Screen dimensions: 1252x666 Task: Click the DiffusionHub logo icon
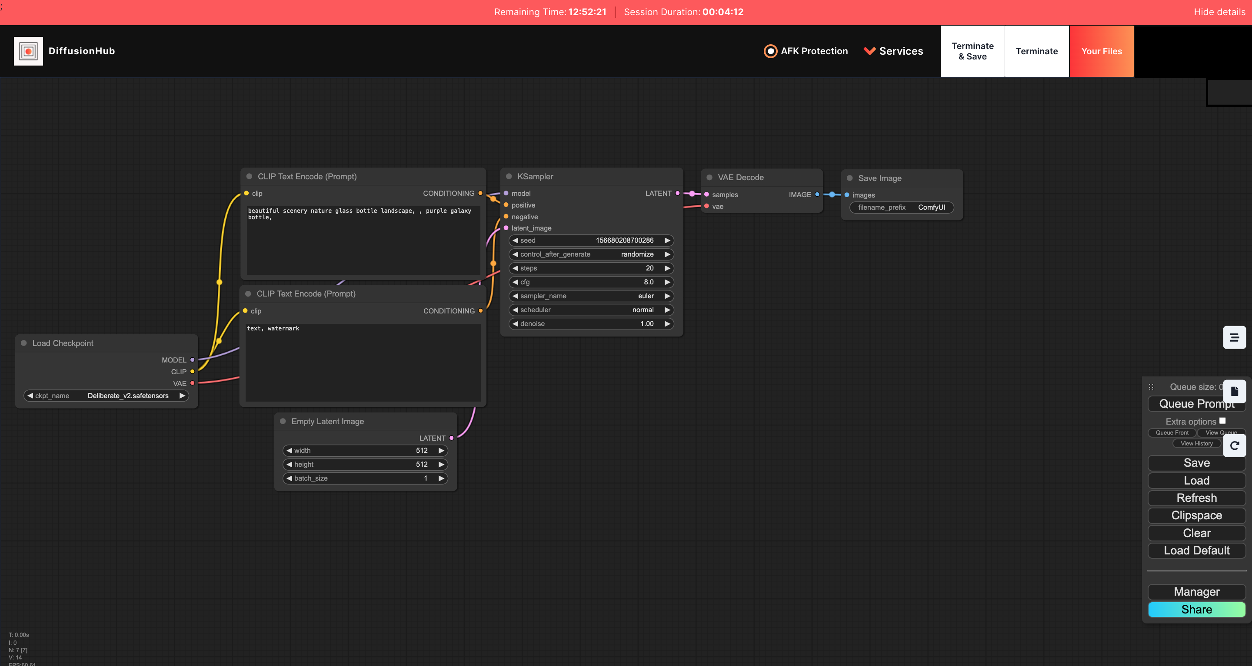click(x=28, y=51)
